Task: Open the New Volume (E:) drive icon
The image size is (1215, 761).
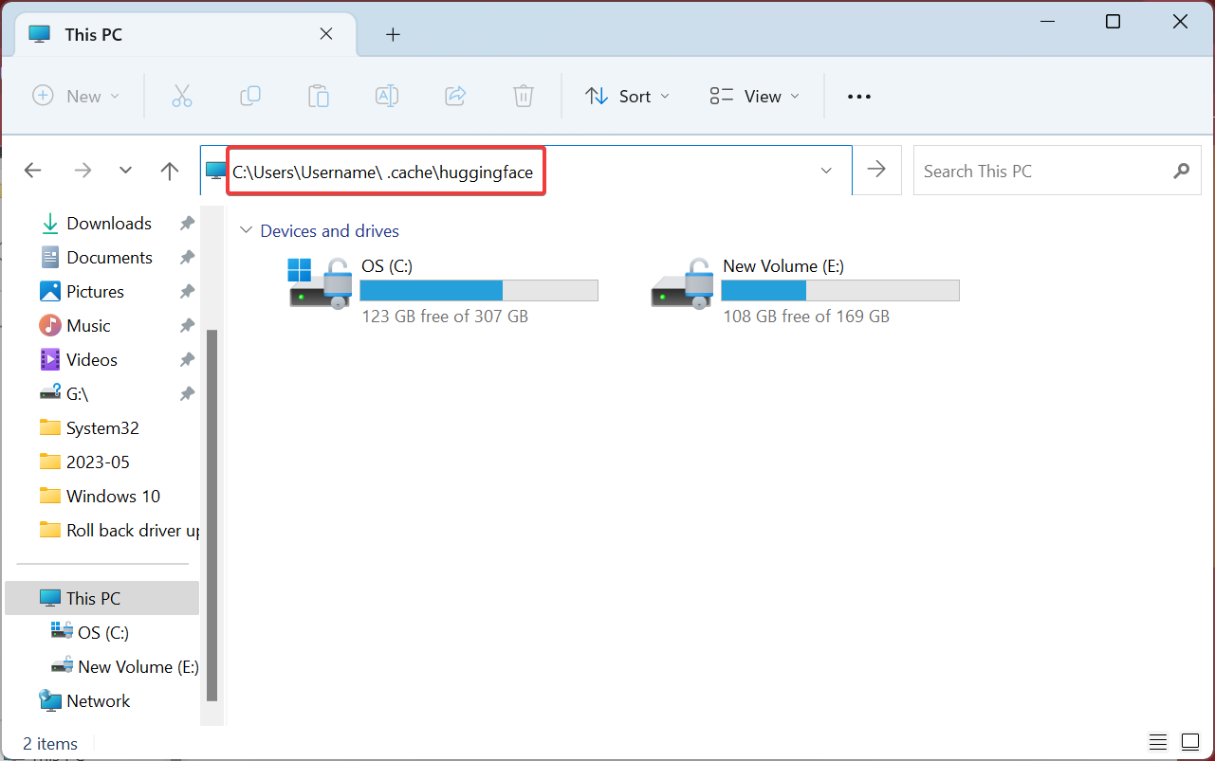Action: tap(681, 282)
